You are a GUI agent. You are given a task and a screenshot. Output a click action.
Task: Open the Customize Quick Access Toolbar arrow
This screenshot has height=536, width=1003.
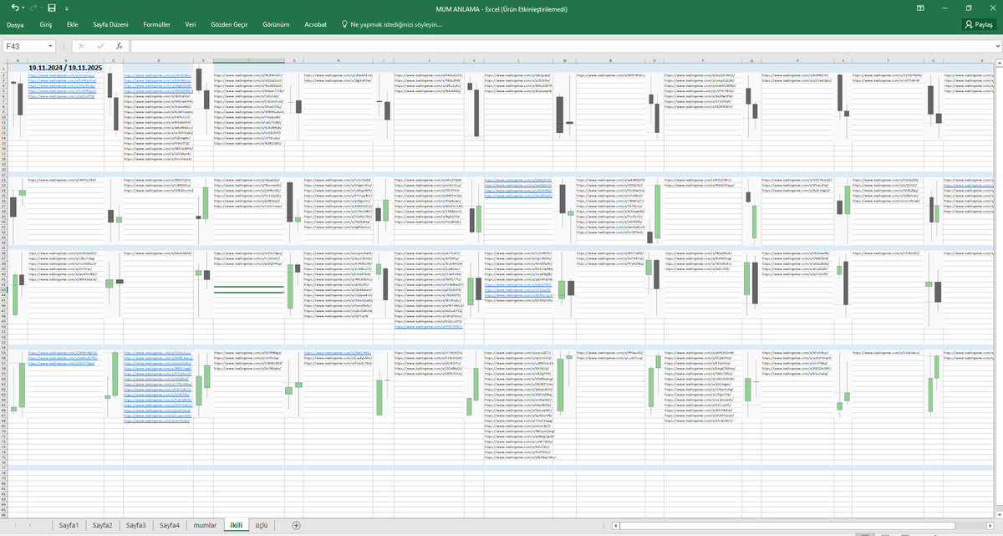tap(68, 8)
